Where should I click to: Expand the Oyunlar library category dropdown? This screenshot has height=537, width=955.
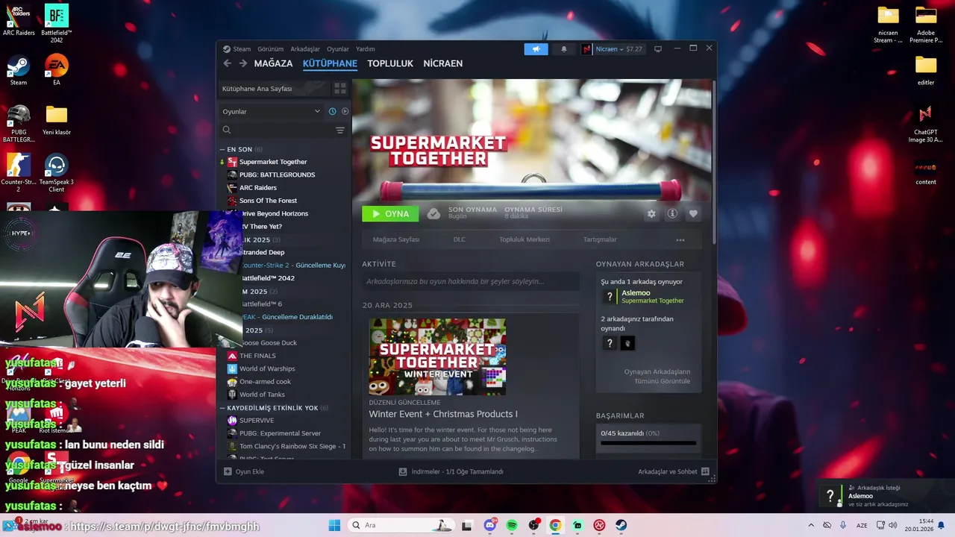(272, 111)
